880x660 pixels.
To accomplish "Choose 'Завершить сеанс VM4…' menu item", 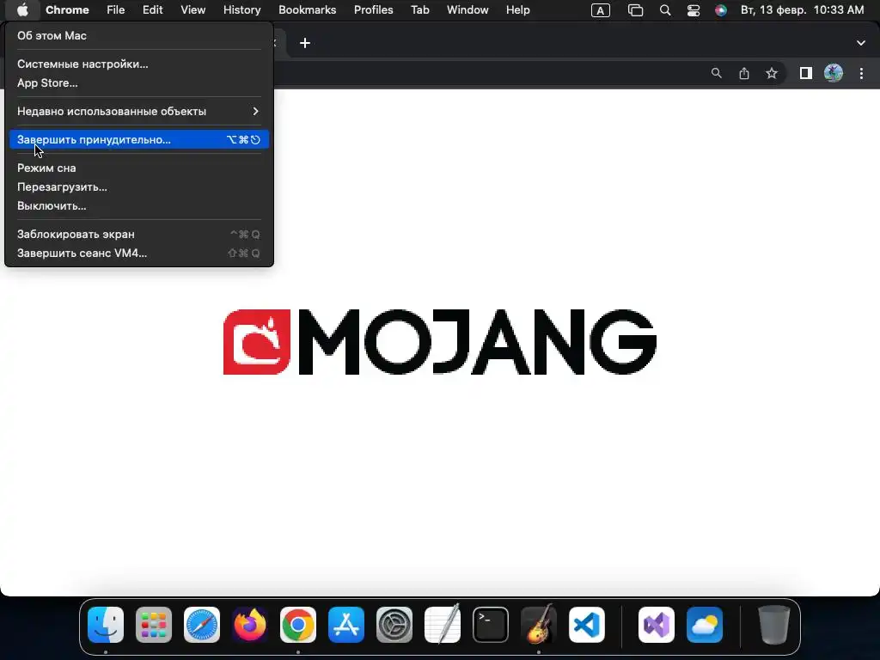I will tap(138, 254).
